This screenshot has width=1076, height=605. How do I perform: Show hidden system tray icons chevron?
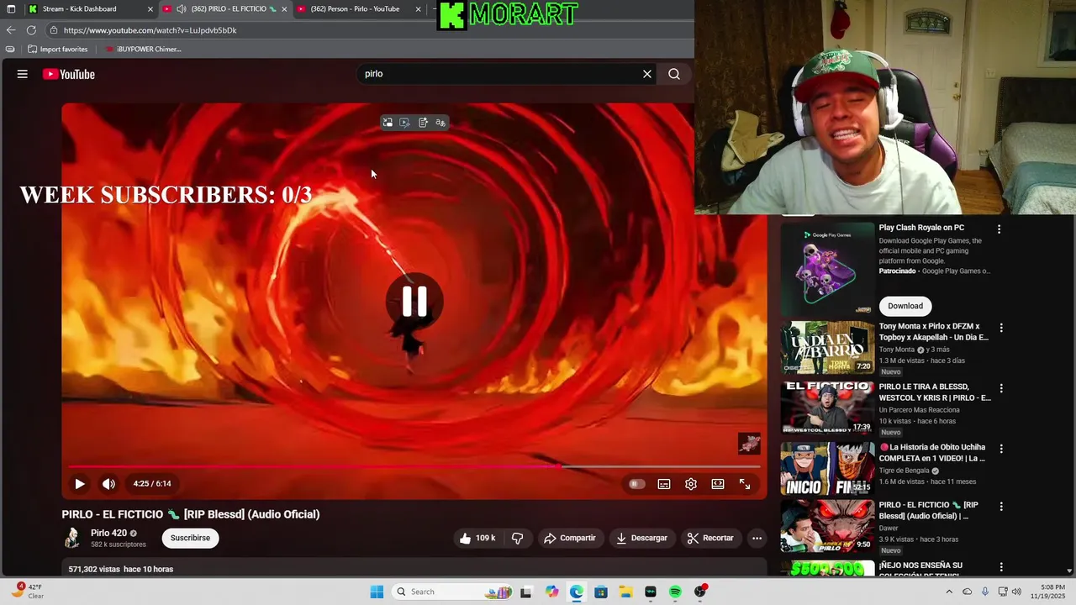tap(949, 592)
